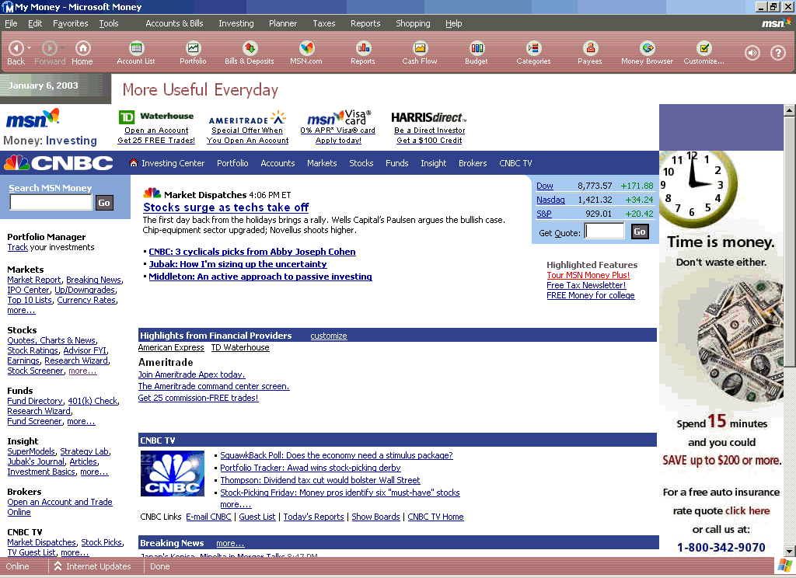Open the Categories toolbar icon
This screenshot has width=796, height=578.
[x=533, y=52]
